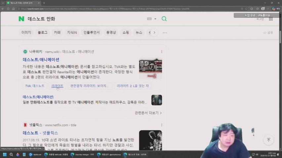Open the Windows Start menu

[5, 154]
